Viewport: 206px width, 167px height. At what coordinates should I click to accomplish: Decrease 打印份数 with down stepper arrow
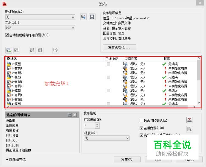(x=97, y=127)
